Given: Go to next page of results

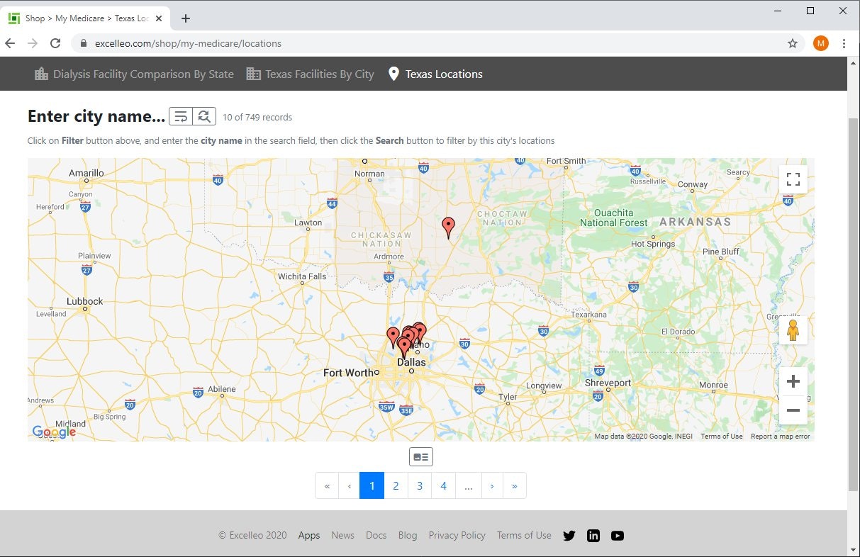Looking at the screenshot, I should tap(493, 485).
